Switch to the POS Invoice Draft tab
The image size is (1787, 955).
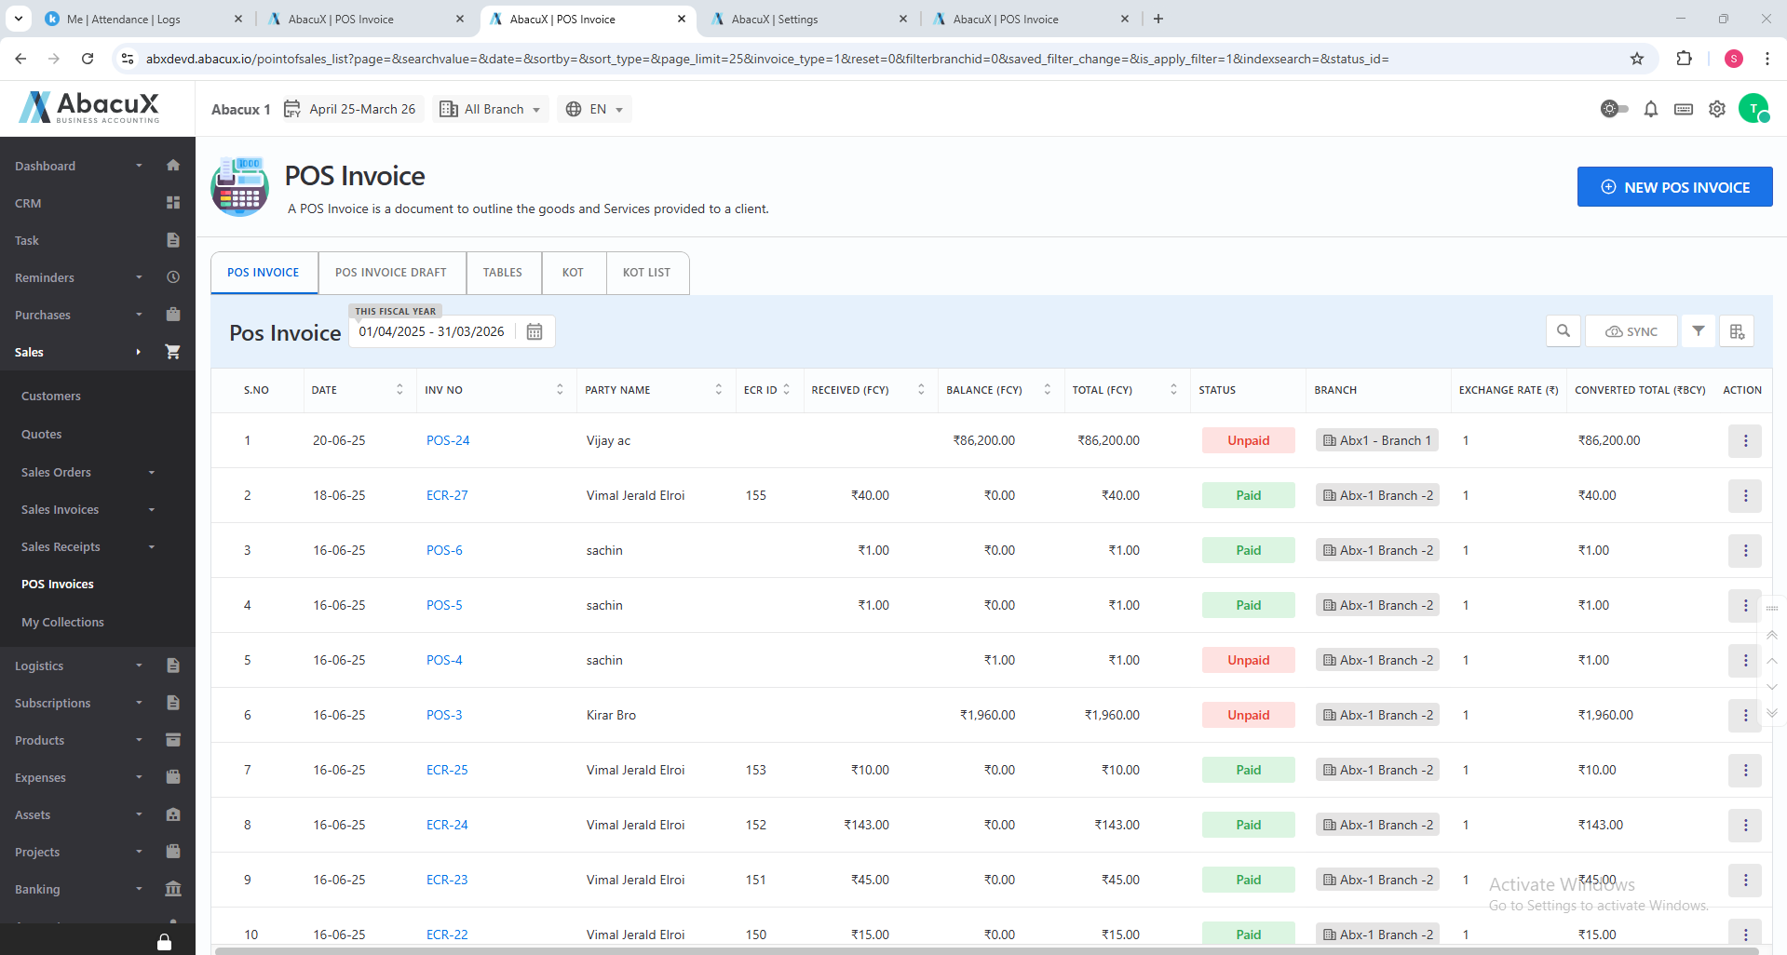(391, 273)
